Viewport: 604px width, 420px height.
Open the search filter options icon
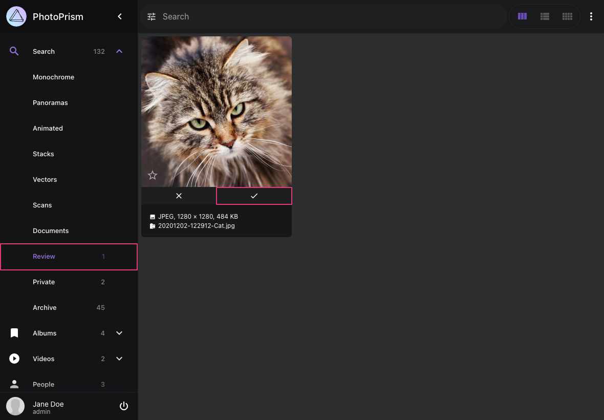(x=152, y=16)
